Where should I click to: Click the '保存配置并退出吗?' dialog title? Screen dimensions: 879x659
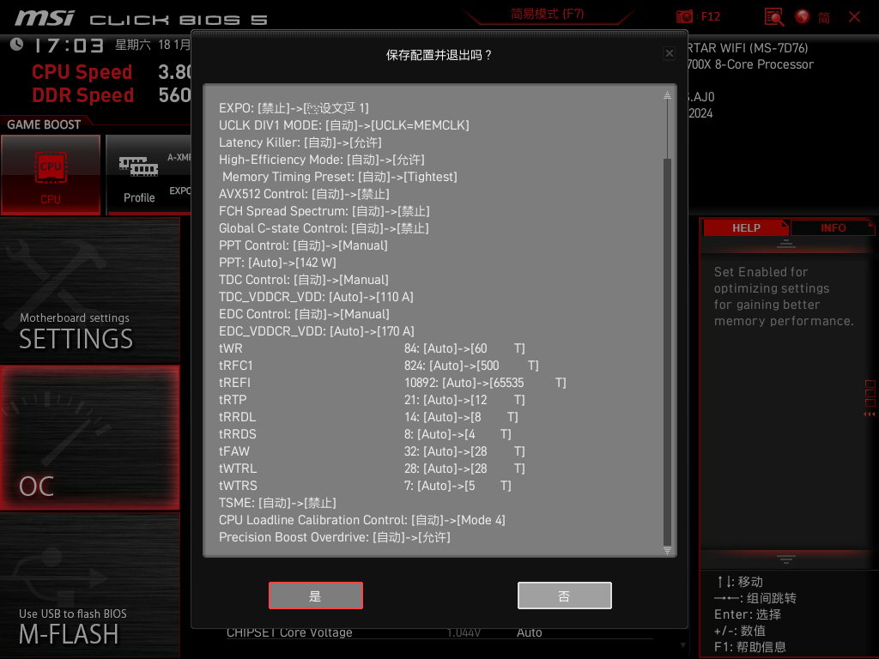(x=439, y=55)
